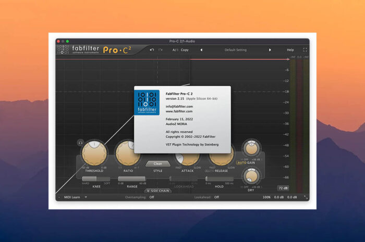365x242 pixels.
Task: Click the info@fabfilter.com email link
Action: click(179, 106)
